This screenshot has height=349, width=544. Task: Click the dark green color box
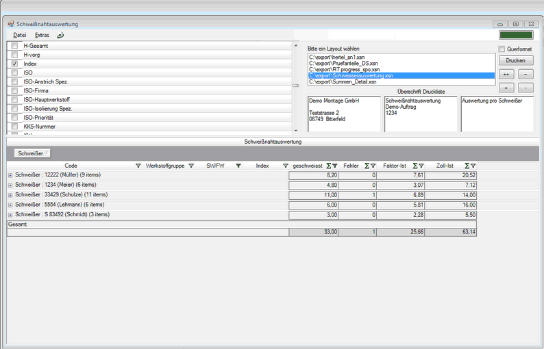tap(516, 35)
